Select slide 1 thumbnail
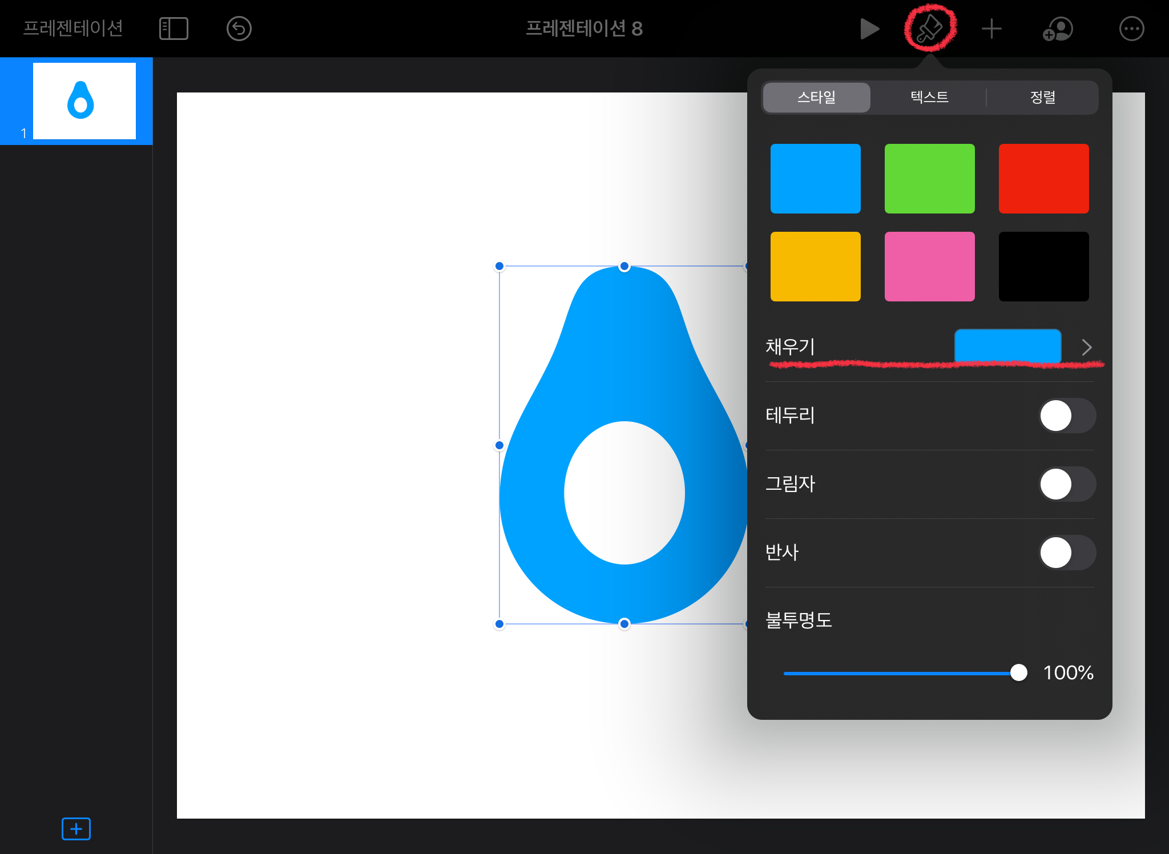Viewport: 1169px width, 854px height. (84, 101)
